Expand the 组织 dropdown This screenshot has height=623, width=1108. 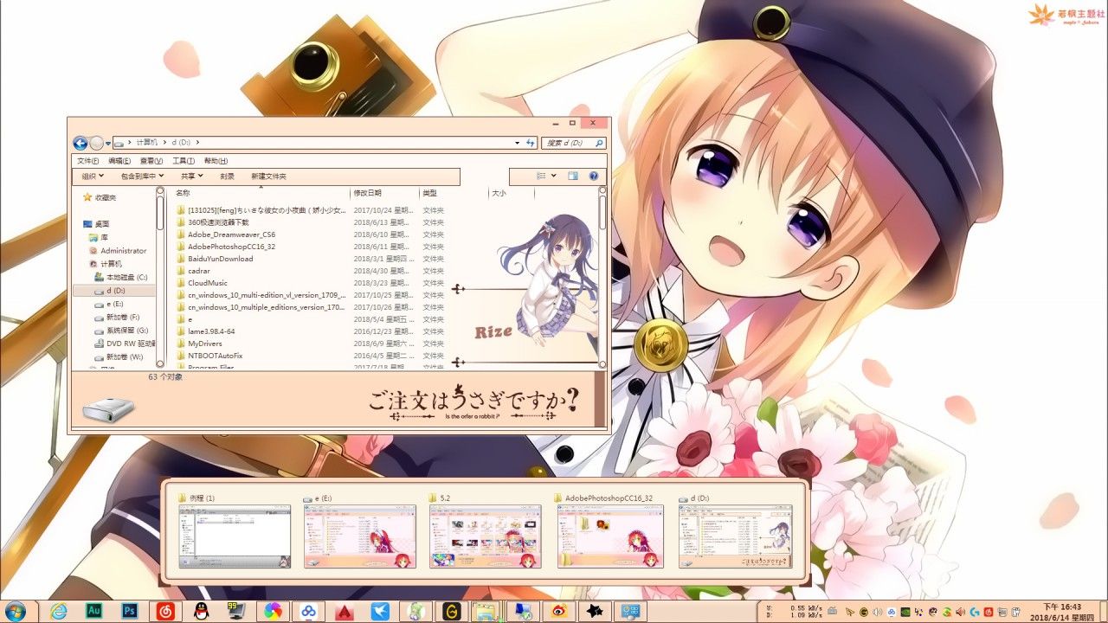tap(93, 177)
